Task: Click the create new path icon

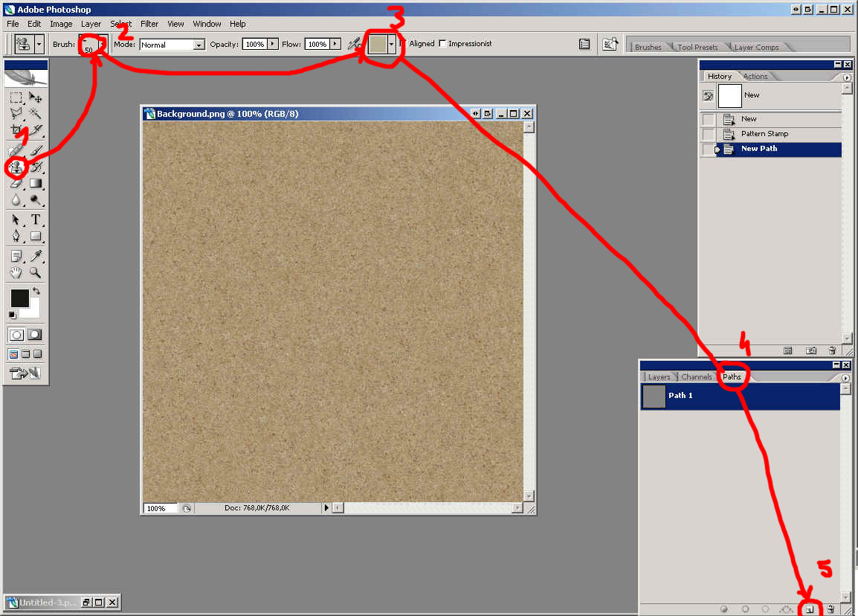Action: 809,609
